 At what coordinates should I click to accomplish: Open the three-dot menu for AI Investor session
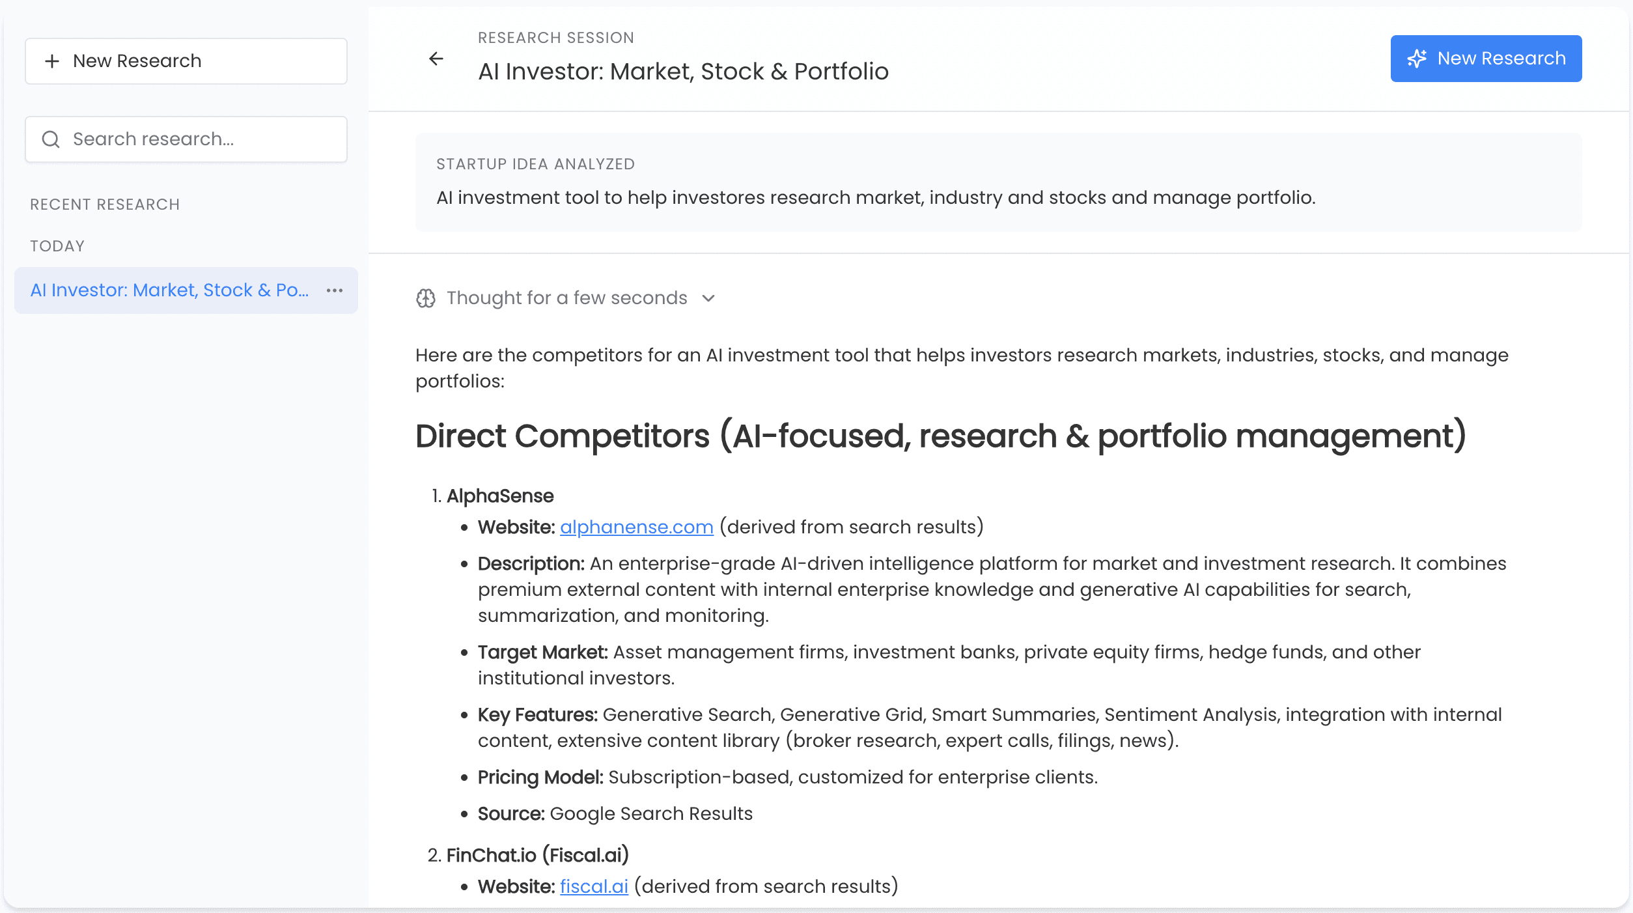point(335,290)
